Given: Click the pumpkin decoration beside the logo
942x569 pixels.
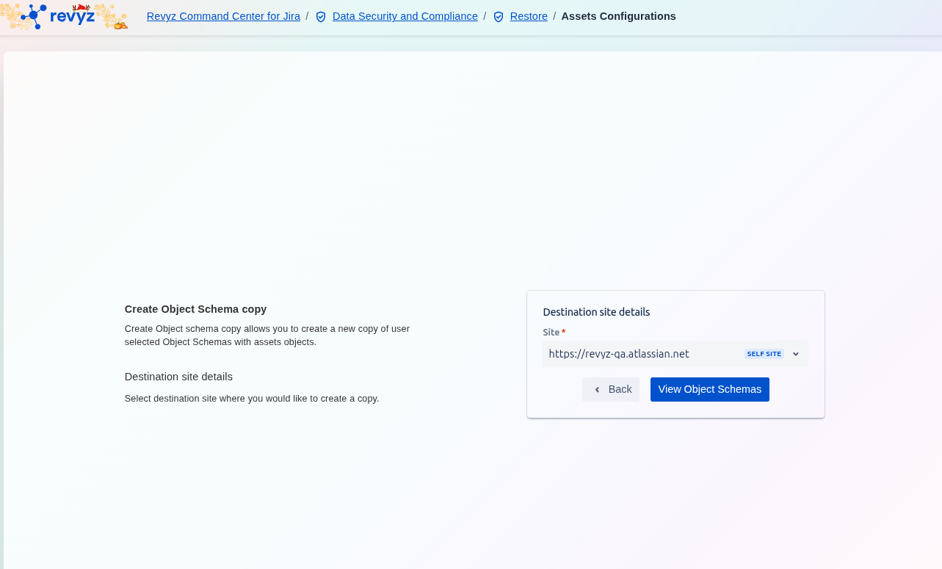Looking at the screenshot, I should 120,24.
